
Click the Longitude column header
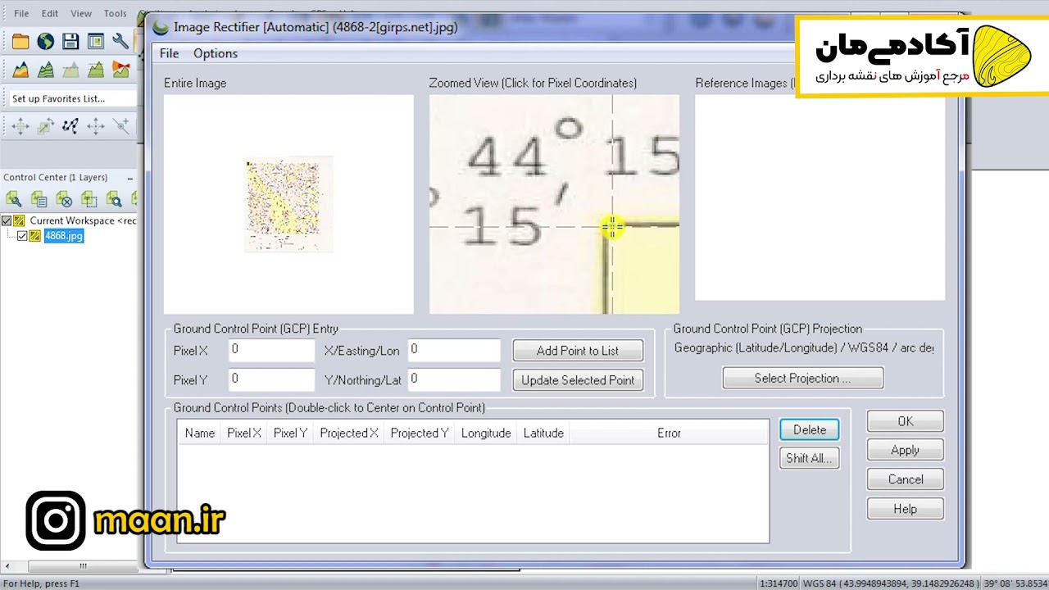click(x=486, y=433)
